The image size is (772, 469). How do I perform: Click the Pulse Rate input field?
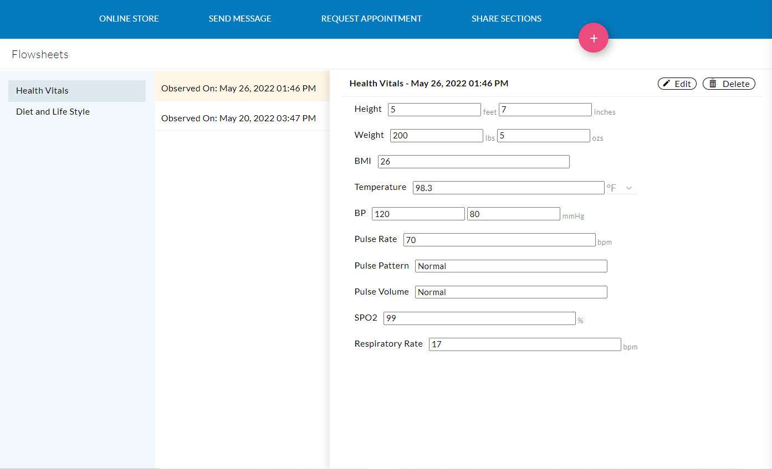[499, 240]
